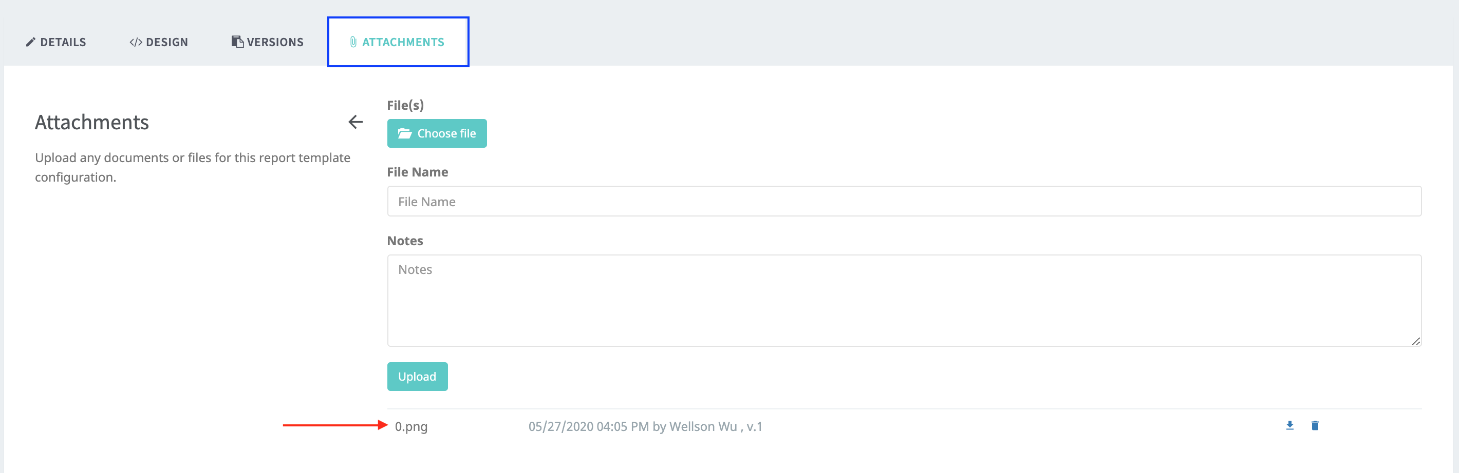Image resolution: width=1459 pixels, height=473 pixels.
Task: Open the 0.png attachment file name
Action: point(411,427)
